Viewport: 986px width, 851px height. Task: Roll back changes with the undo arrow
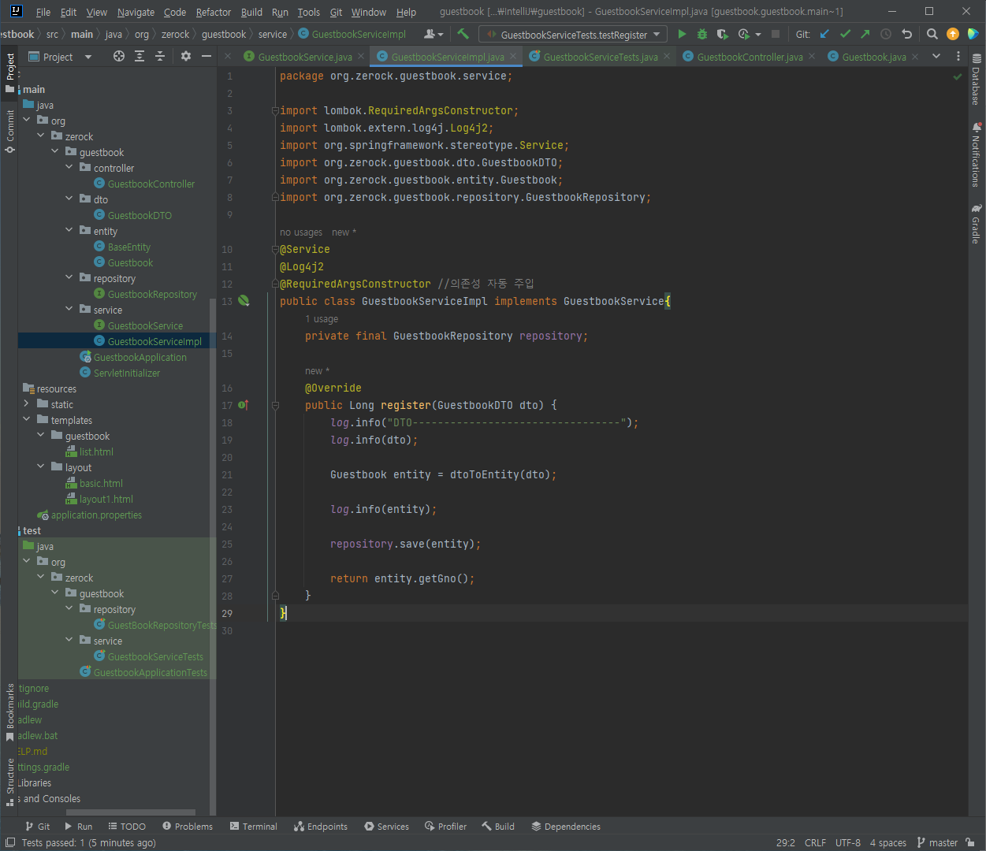pos(906,34)
